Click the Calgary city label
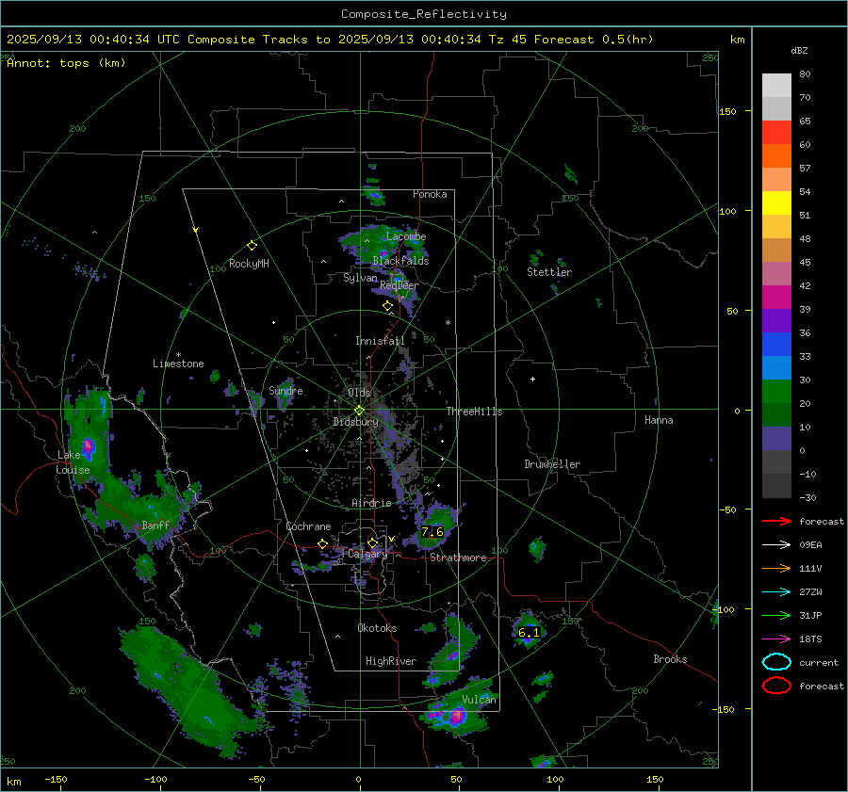Image resolution: width=848 pixels, height=792 pixels. tap(367, 554)
